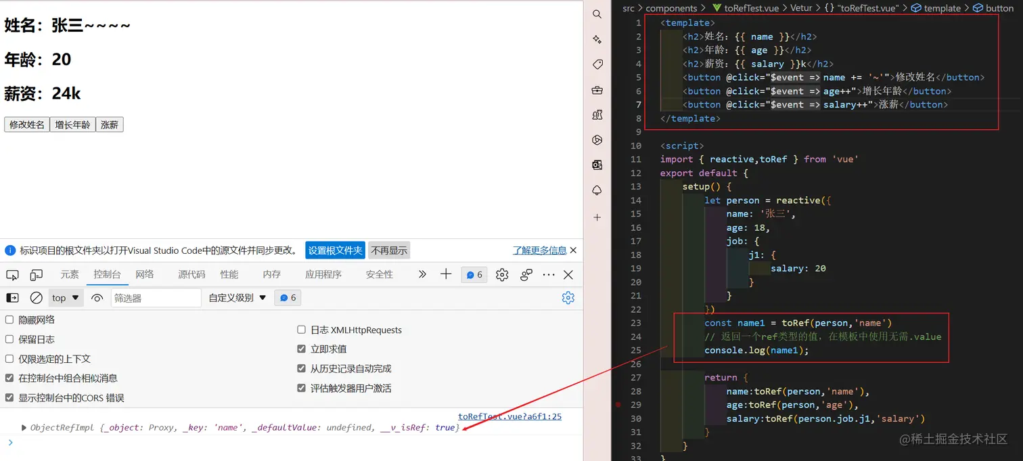Enable 日志 XMLHttpRequests checkbox
1023x461 pixels.
click(x=302, y=330)
